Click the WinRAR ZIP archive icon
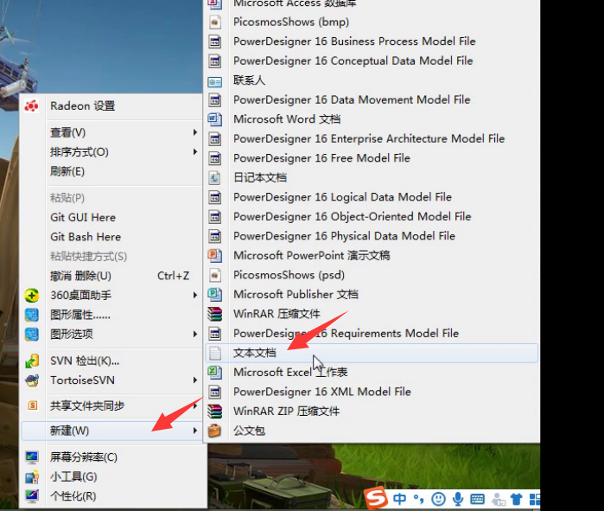 [x=215, y=412]
